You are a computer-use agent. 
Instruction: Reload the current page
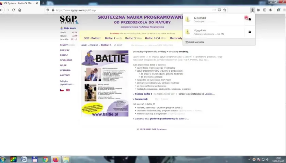click(14, 10)
